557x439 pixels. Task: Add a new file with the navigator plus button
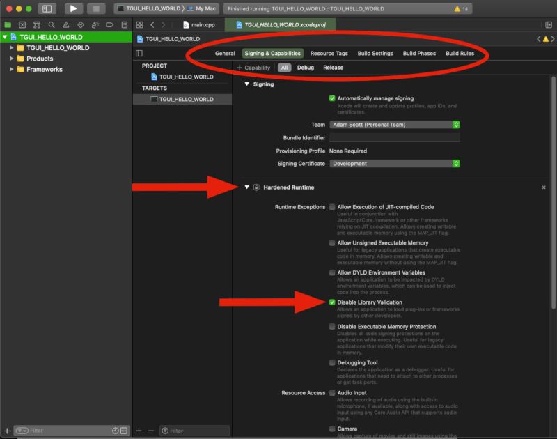tap(7, 431)
